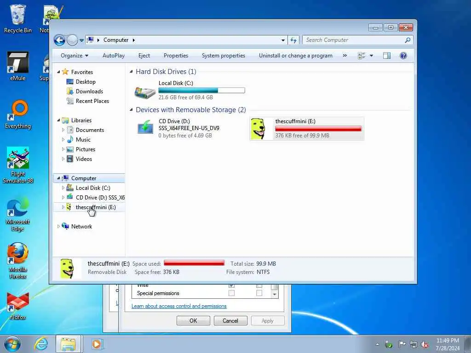This screenshot has width=471, height=353.
Task: Select Mozilla Firefox desktop shortcut
Action: pos(18,261)
